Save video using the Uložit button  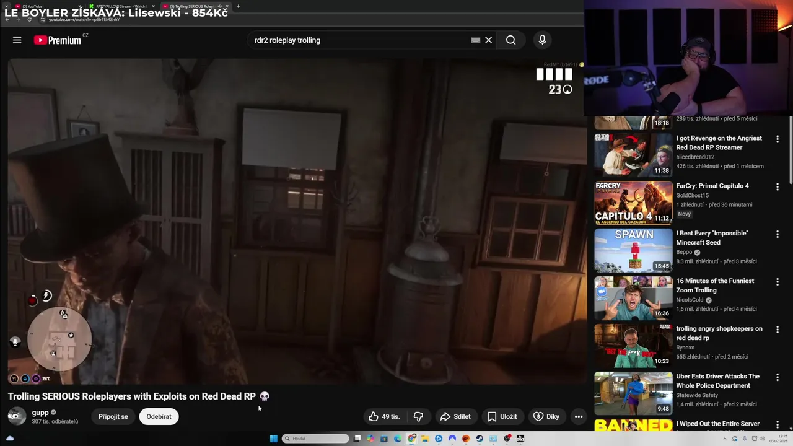tap(502, 416)
